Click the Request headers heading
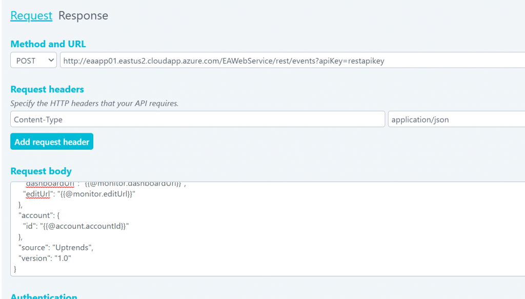525x299 pixels. (47, 90)
